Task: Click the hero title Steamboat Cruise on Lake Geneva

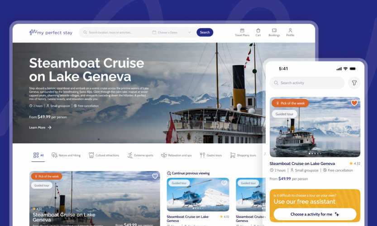Action: coord(86,70)
